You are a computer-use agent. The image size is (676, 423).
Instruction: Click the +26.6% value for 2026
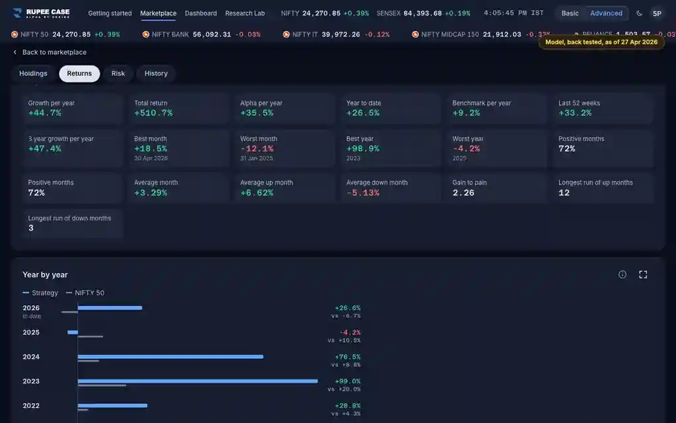pos(347,308)
